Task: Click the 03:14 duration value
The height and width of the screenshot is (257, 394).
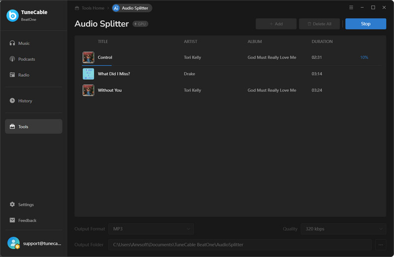Action: (317, 74)
